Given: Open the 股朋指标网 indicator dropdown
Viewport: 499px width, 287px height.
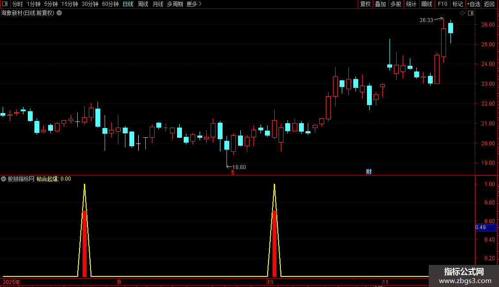Looking at the screenshot, I should pyautogui.click(x=4, y=179).
